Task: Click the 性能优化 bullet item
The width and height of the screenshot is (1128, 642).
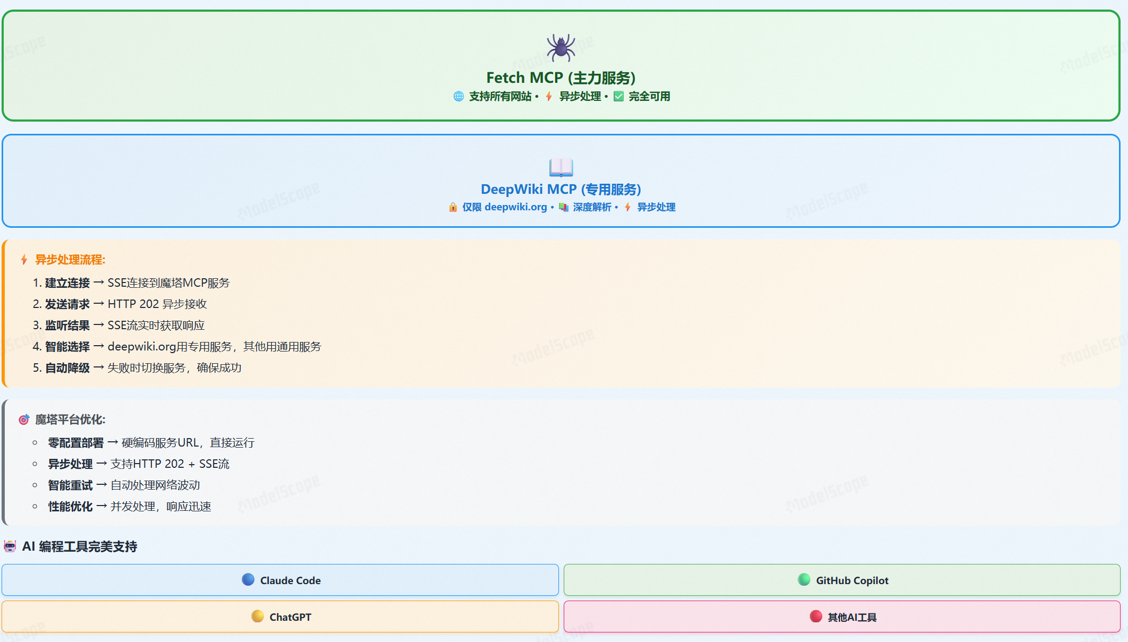Action: point(130,507)
